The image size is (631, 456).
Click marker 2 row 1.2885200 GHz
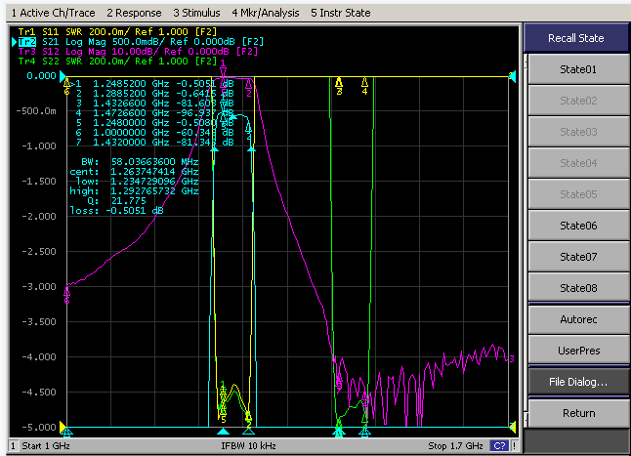click(x=153, y=94)
